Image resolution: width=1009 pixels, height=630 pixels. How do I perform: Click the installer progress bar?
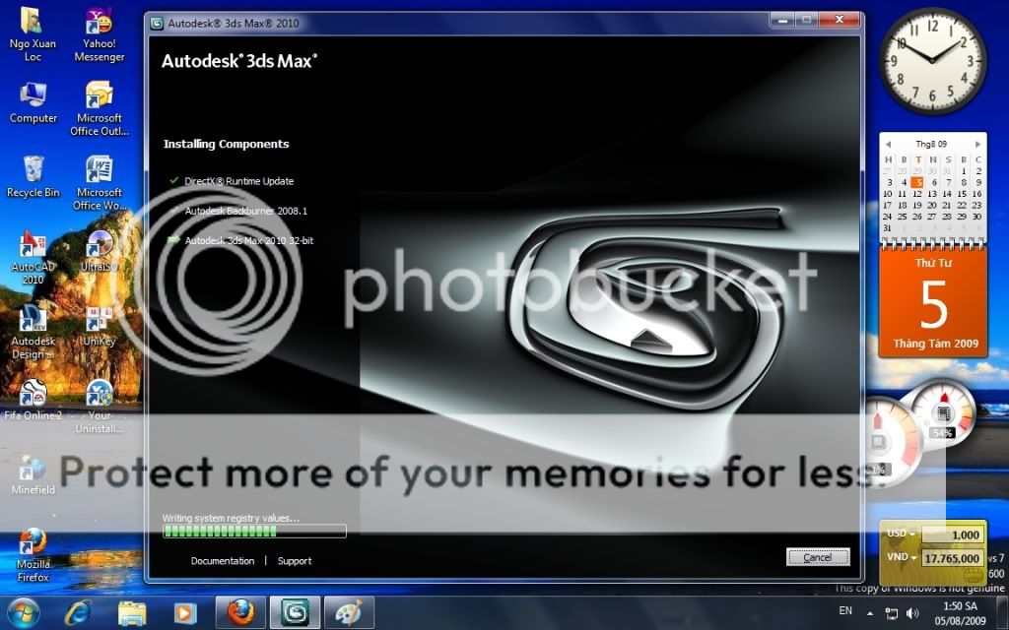click(x=254, y=531)
